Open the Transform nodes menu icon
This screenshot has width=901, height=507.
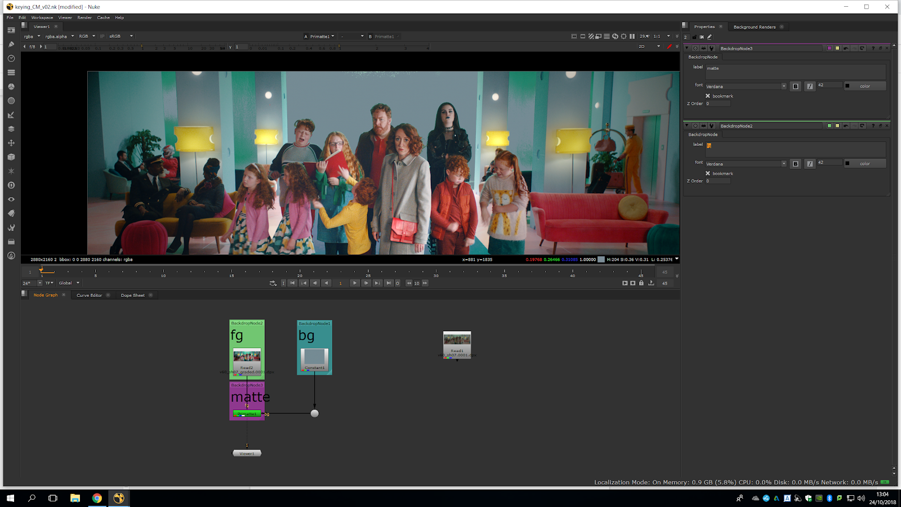(11, 143)
